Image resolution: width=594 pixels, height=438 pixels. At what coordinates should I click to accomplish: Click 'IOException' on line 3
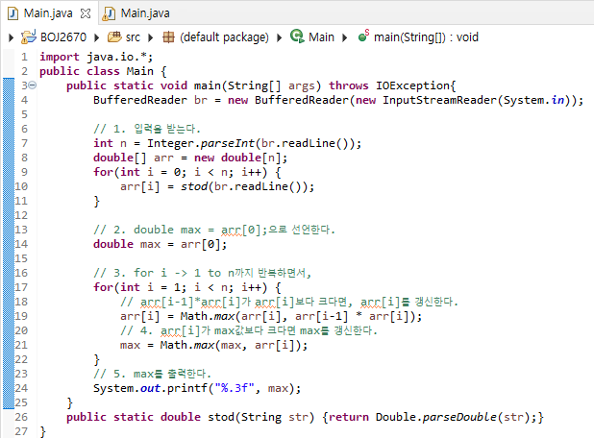pyautogui.click(x=412, y=85)
